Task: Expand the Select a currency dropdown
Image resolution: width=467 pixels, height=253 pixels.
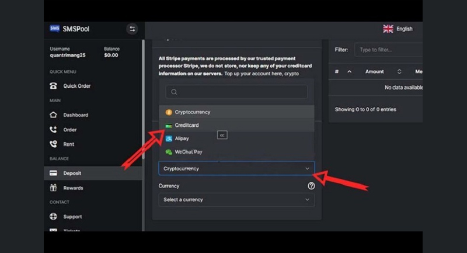Action: pyautogui.click(x=236, y=200)
